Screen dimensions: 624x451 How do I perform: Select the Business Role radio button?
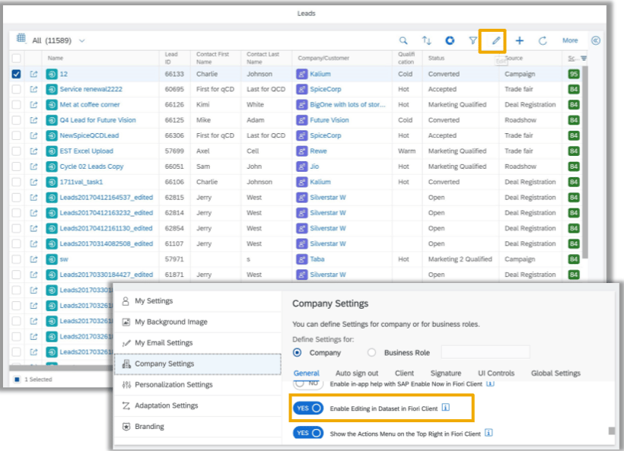371,352
